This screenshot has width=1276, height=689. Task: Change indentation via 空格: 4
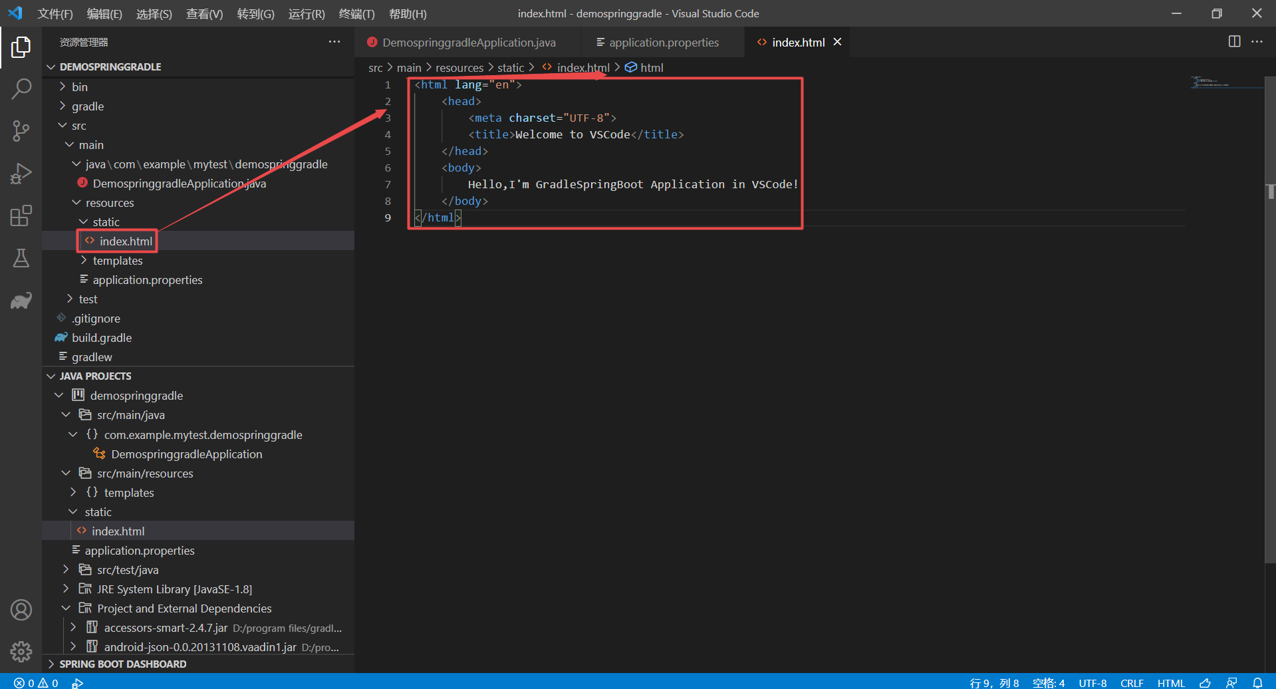pos(1049,683)
